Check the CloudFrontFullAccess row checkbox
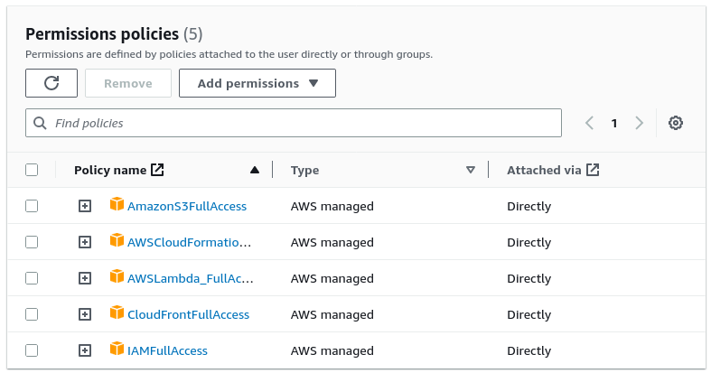This screenshot has height=373, width=711. pos(32,314)
